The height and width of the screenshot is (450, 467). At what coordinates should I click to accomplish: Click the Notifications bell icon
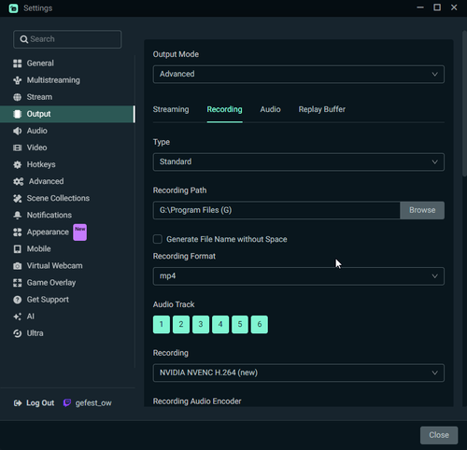coord(18,215)
